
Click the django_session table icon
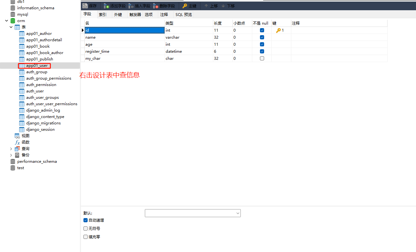pyautogui.click(x=22, y=130)
